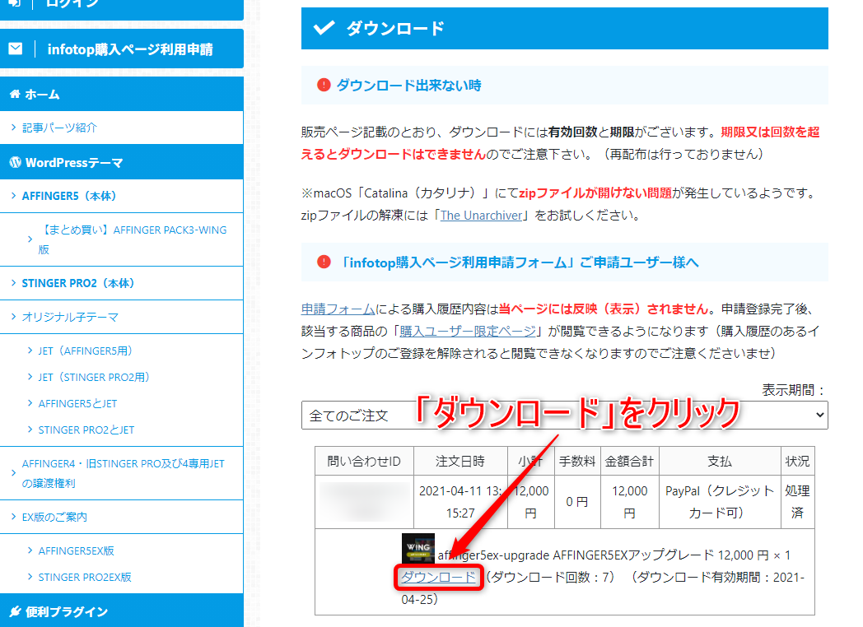Viewport: 863px width, 627px height.
Task: Open the infotop購入ページ利用申請 sidebar button
Action: coord(122,49)
